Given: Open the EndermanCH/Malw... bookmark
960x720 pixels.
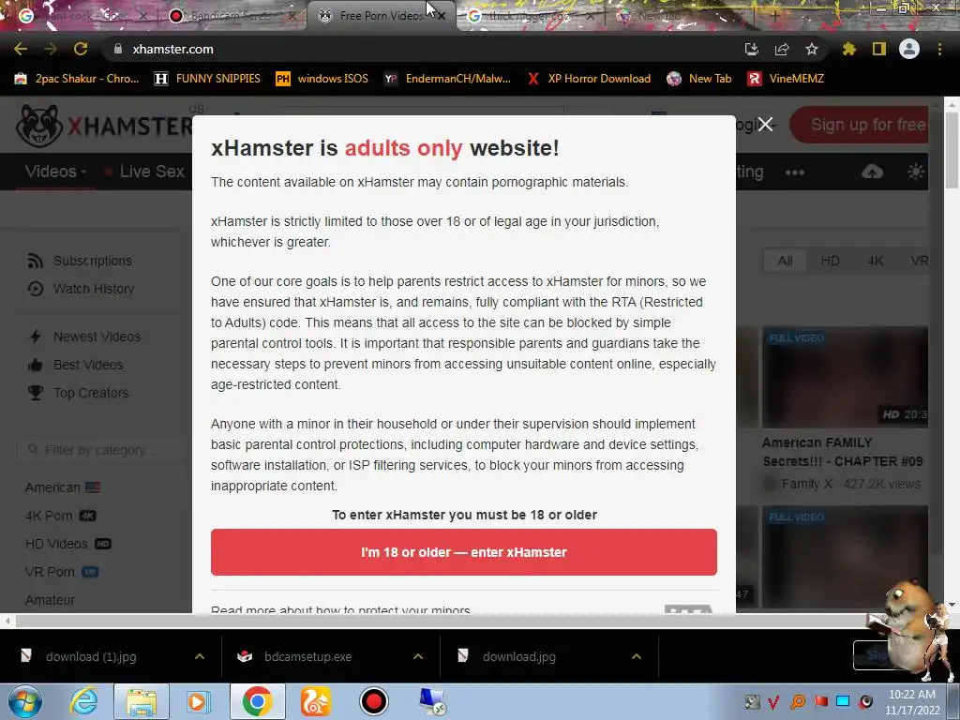Looking at the screenshot, I should (447, 79).
